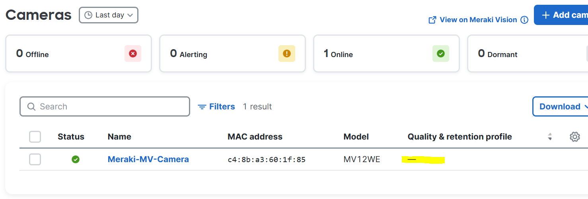Click the red Offline status icon
Screen dimensions: 588x199
pyautogui.click(x=133, y=54)
